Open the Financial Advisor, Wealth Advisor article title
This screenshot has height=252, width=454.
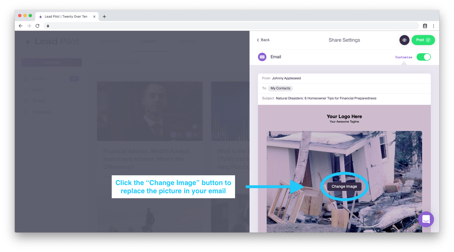point(147,159)
